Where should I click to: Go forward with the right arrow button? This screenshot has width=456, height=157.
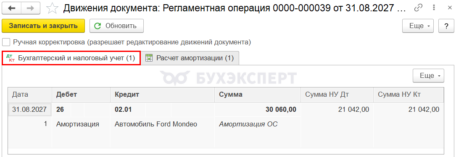[31, 8]
